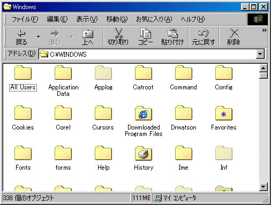This screenshot has height=205, width=271.
Task: Click the Delete (削除) toolbar icon
Action: pos(234,37)
